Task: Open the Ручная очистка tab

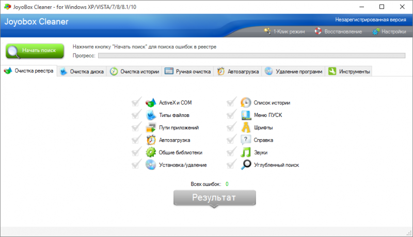Action: [187, 72]
